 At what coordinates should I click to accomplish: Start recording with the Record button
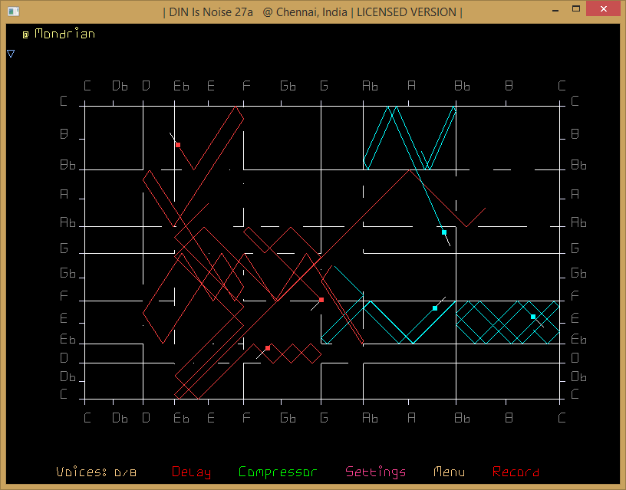(x=516, y=472)
